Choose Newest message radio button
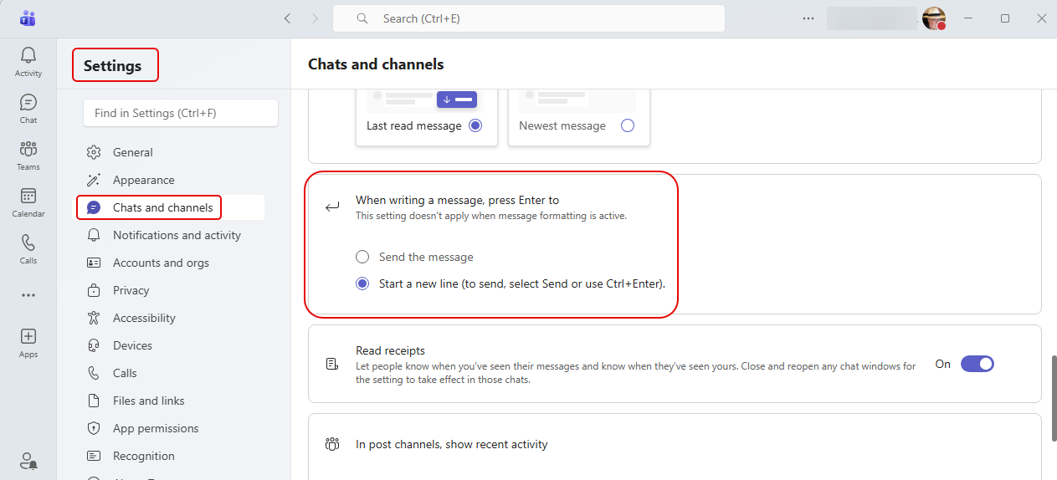Viewport: 1057px width, 480px height. pyautogui.click(x=628, y=125)
